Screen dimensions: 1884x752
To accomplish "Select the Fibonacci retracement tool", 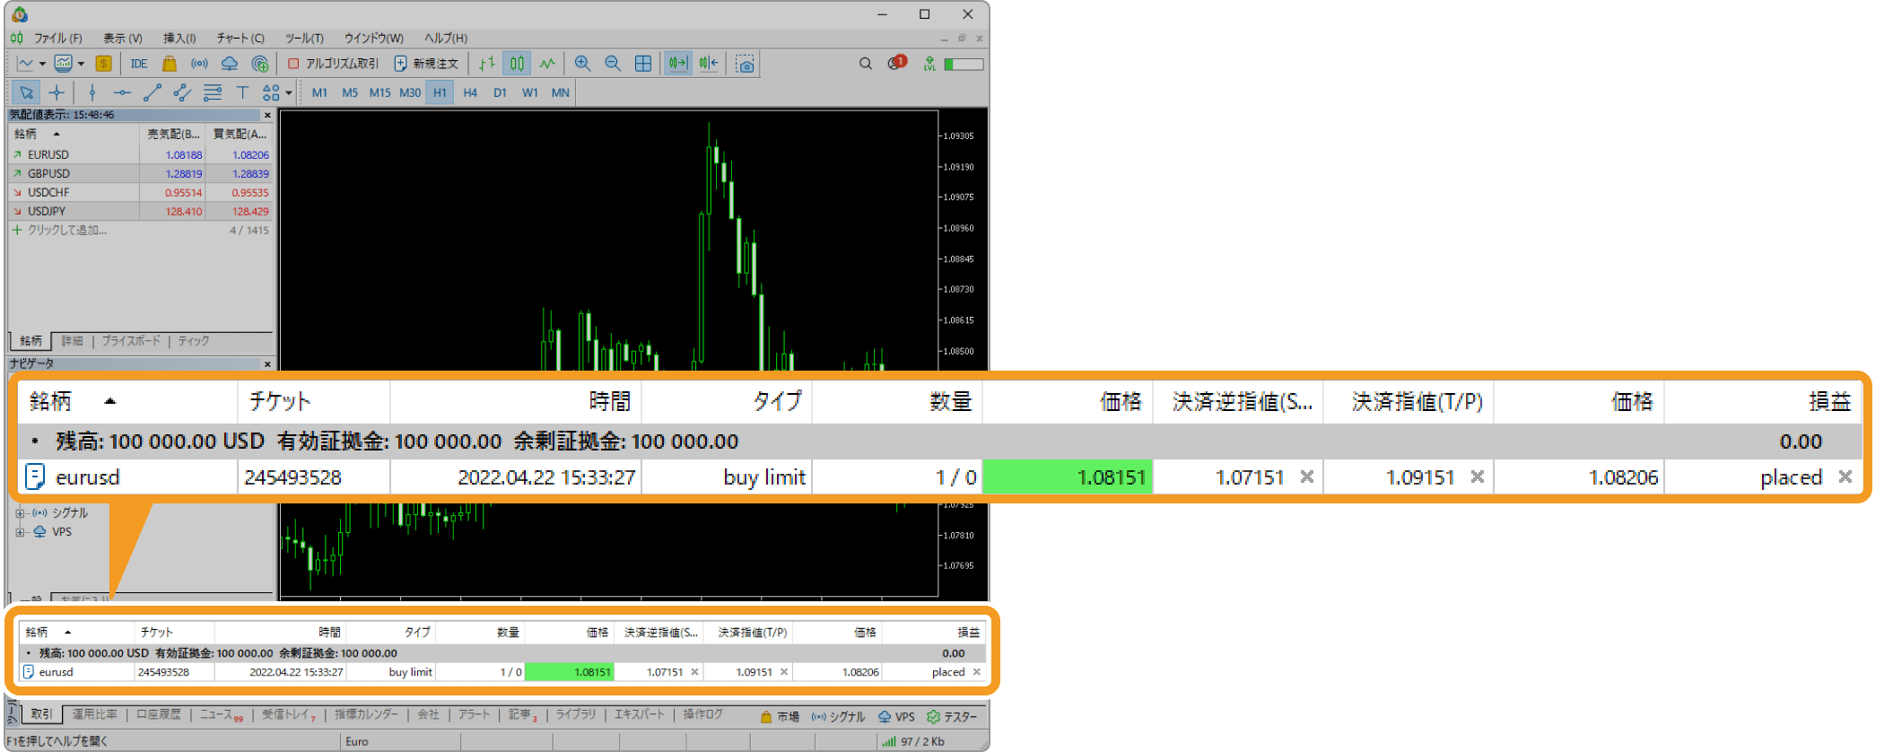I will click(213, 92).
